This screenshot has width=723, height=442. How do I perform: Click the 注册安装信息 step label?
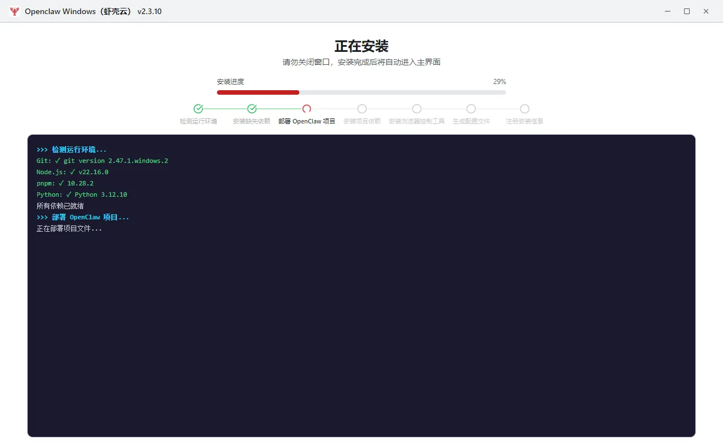(x=525, y=121)
